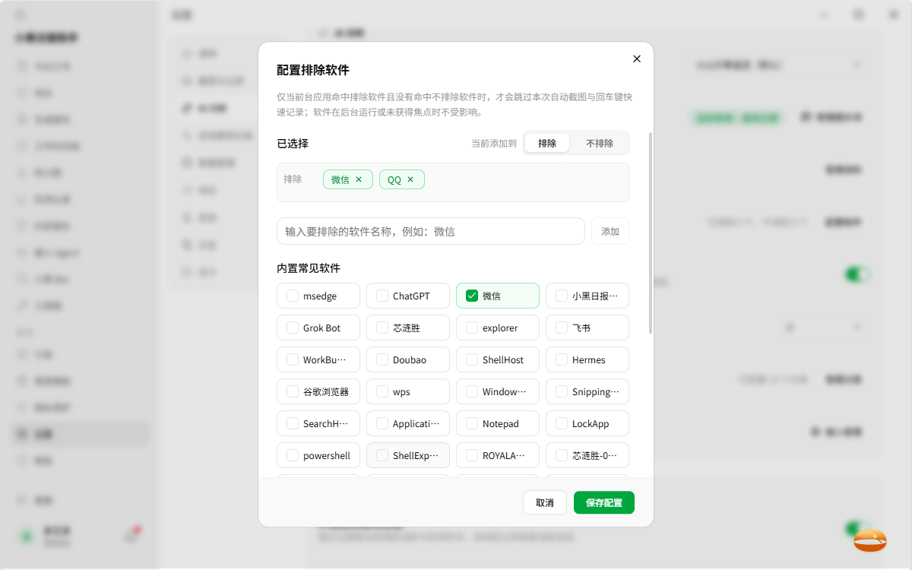The image size is (912, 570).
Task: Check the explorer checkbox
Action: coord(472,328)
